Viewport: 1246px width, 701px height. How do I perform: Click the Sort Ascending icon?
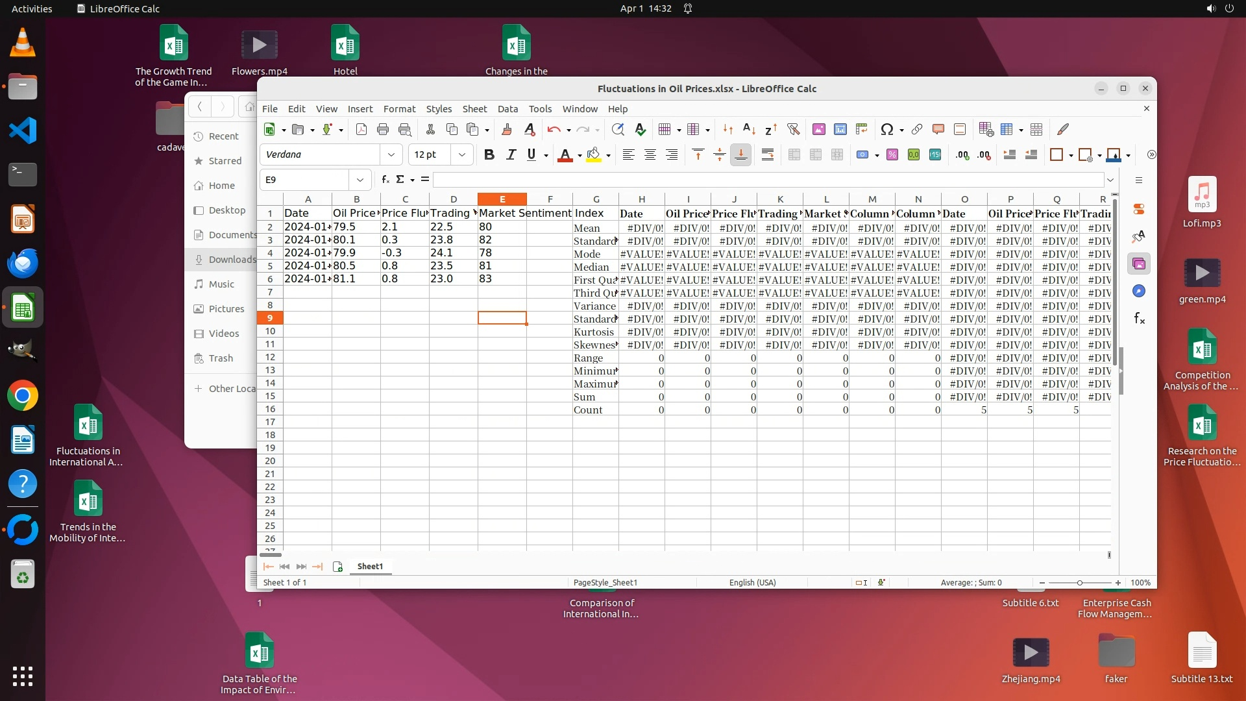pos(749,129)
